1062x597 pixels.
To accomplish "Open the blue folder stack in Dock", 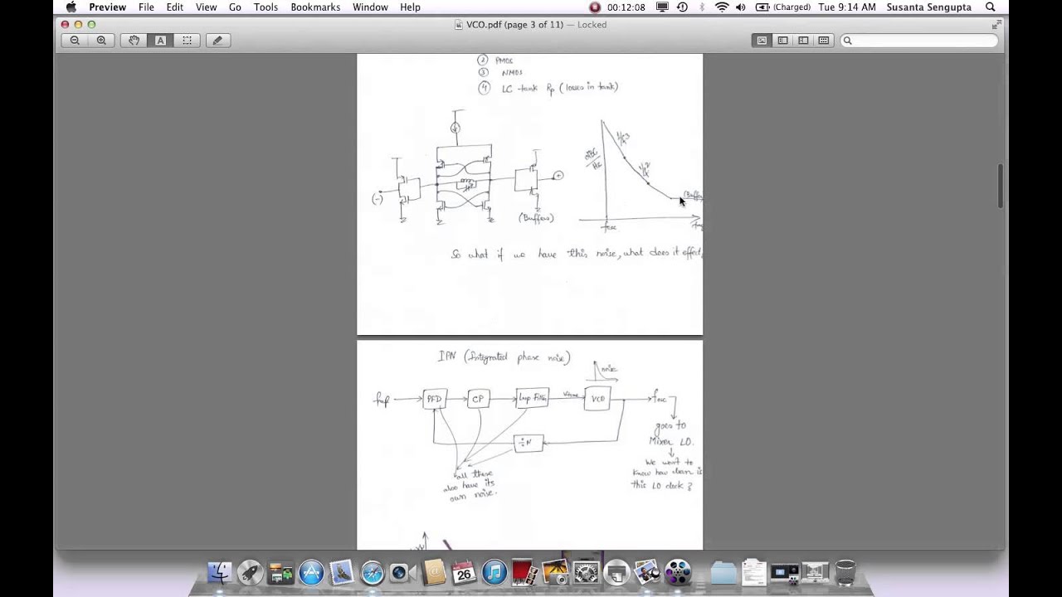I will pyautogui.click(x=723, y=572).
